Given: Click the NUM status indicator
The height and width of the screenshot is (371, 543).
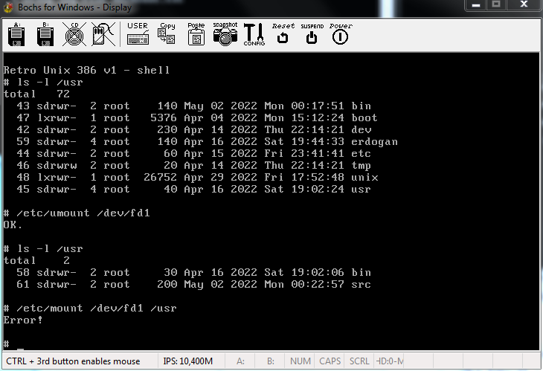Looking at the screenshot, I should coord(301,361).
